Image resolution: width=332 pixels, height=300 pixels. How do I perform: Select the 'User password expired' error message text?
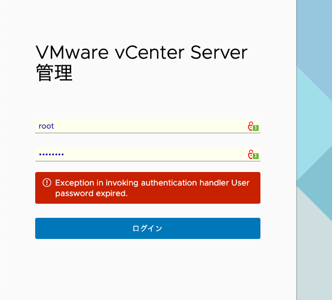tap(153, 188)
